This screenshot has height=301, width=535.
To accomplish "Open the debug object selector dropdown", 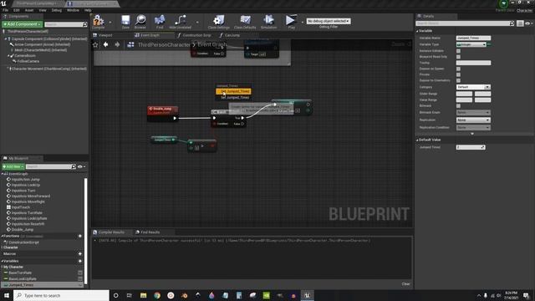I will tap(329, 21).
